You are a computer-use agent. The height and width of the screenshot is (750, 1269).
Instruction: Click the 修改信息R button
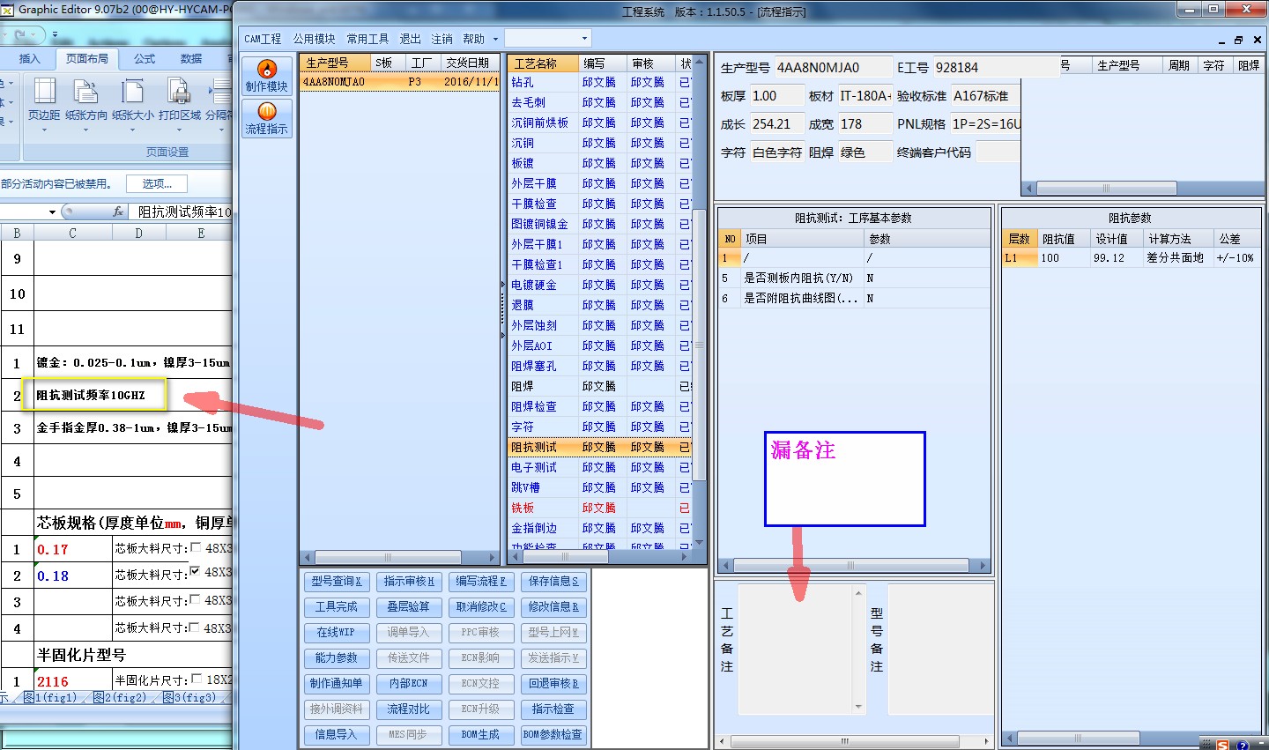click(x=553, y=607)
